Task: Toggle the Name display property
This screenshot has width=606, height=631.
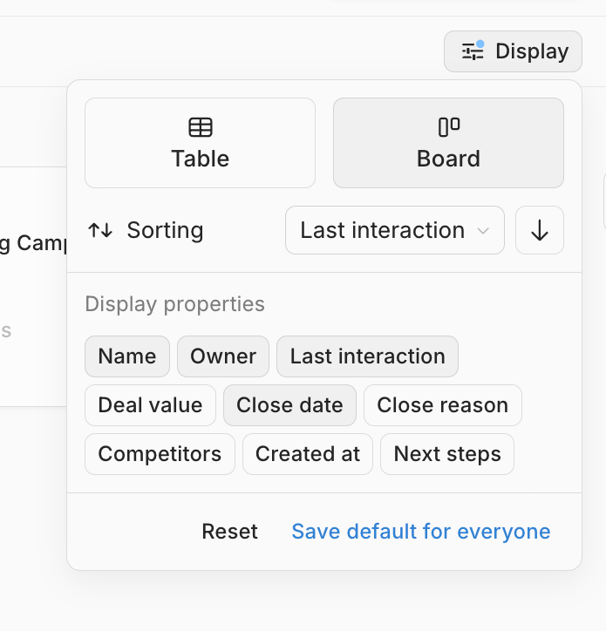Action: 127,356
